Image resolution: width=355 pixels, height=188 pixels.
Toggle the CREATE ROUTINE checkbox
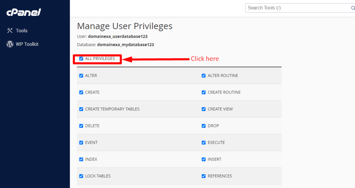point(204,92)
